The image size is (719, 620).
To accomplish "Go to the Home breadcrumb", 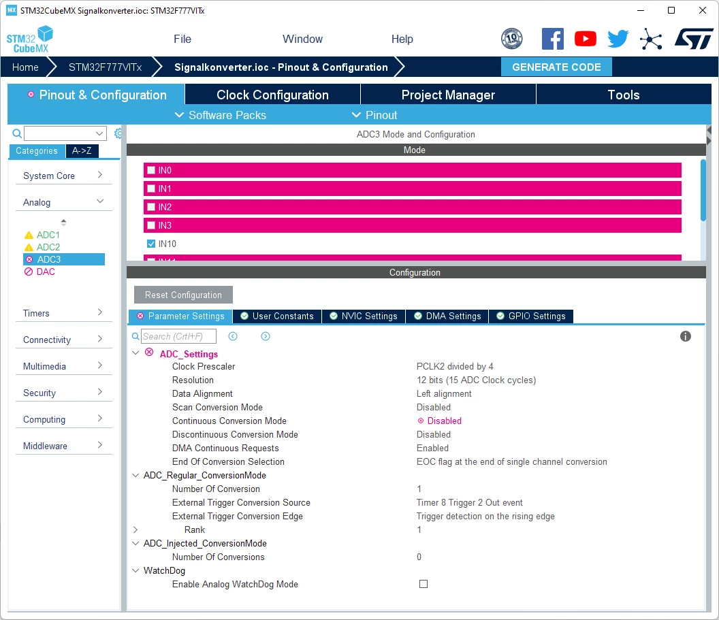I will click(25, 67).
